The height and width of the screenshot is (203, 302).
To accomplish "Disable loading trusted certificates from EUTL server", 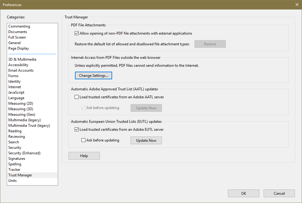I will tap(76, 129).
